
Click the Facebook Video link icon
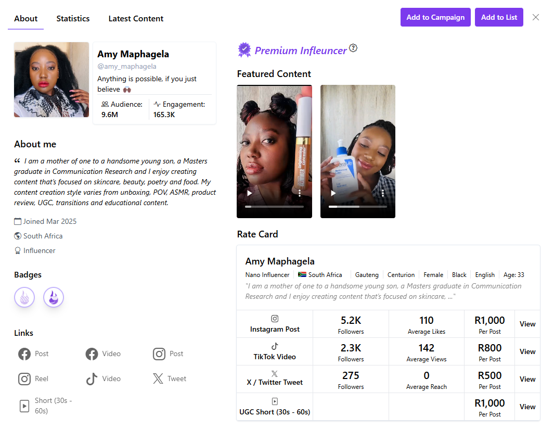coord(92,354)
